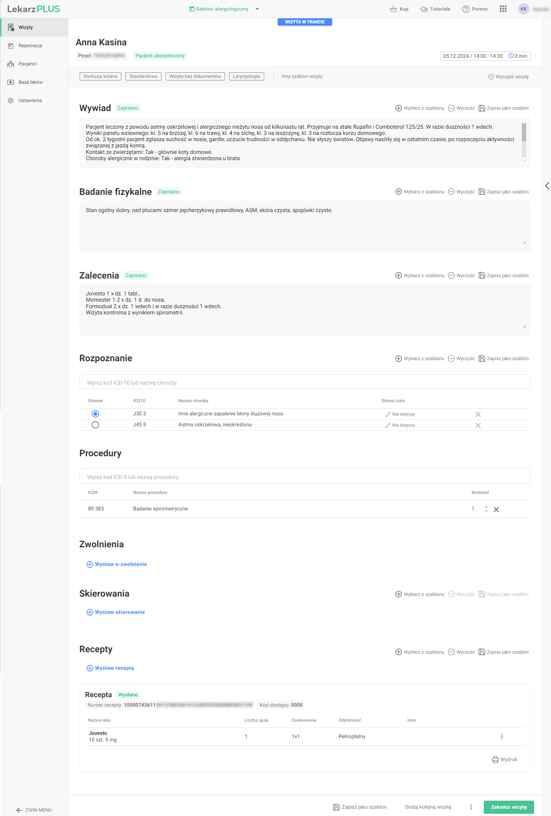Remove J30.3 diagnosis with its X icon
Image resolution: width=551 pixels, height=816 pixels.
coord(478,414)
